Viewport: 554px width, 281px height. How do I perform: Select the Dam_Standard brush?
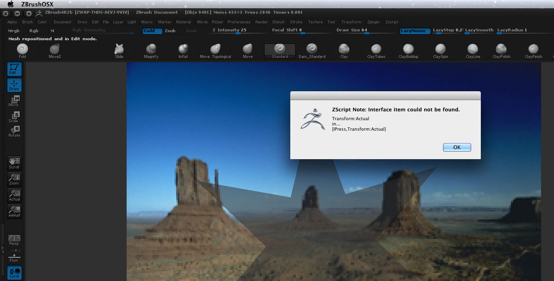coord(312,51)
